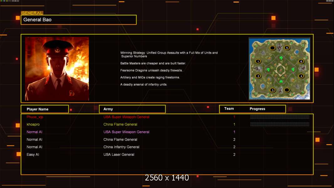334x188 pixels.
Task: Click team number 1 in Phuoc_vip row
Action: (234, 117)
